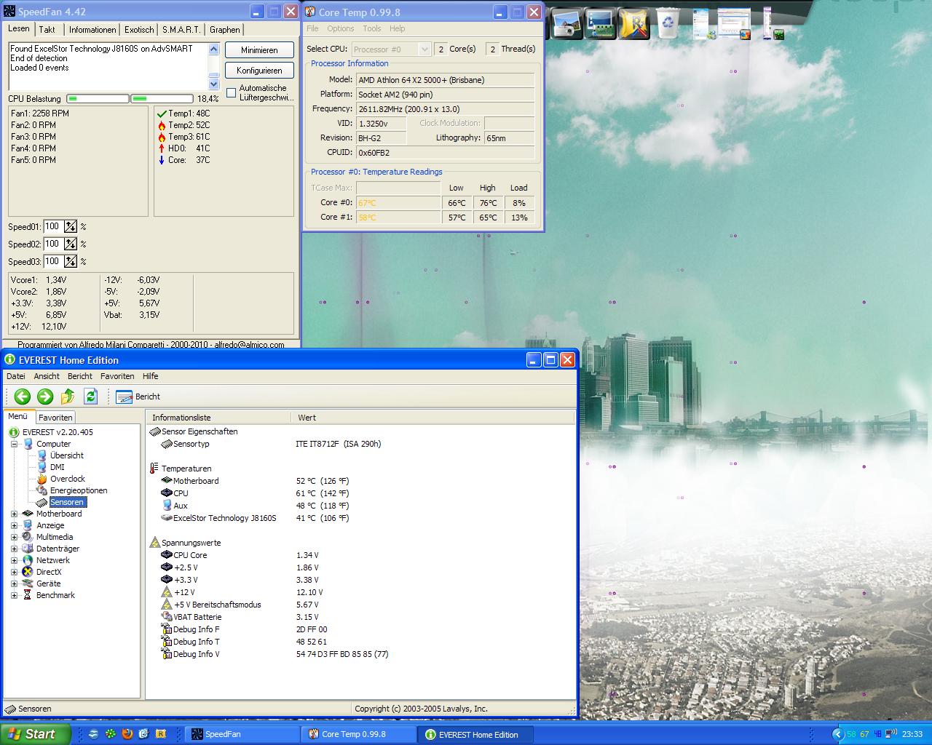The width and height of the screenshot is (932, 745).
Task: Click the network connection tray icon
Action: [891, 734]
